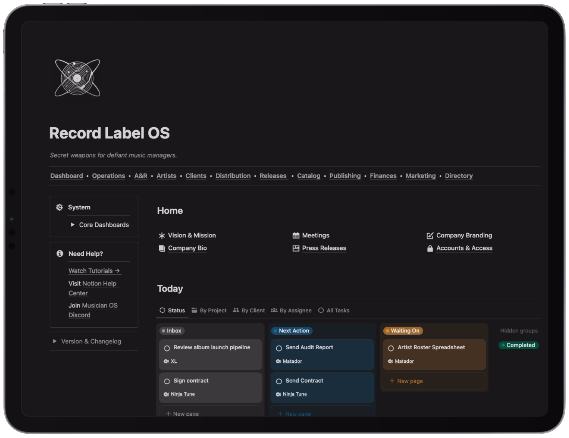Check off the Sign contract task
This screenshot has width=569, height=438.
pos(167,381)
